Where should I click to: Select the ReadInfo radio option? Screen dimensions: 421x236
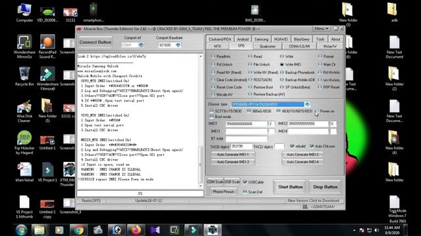click(x=213, y=56)
